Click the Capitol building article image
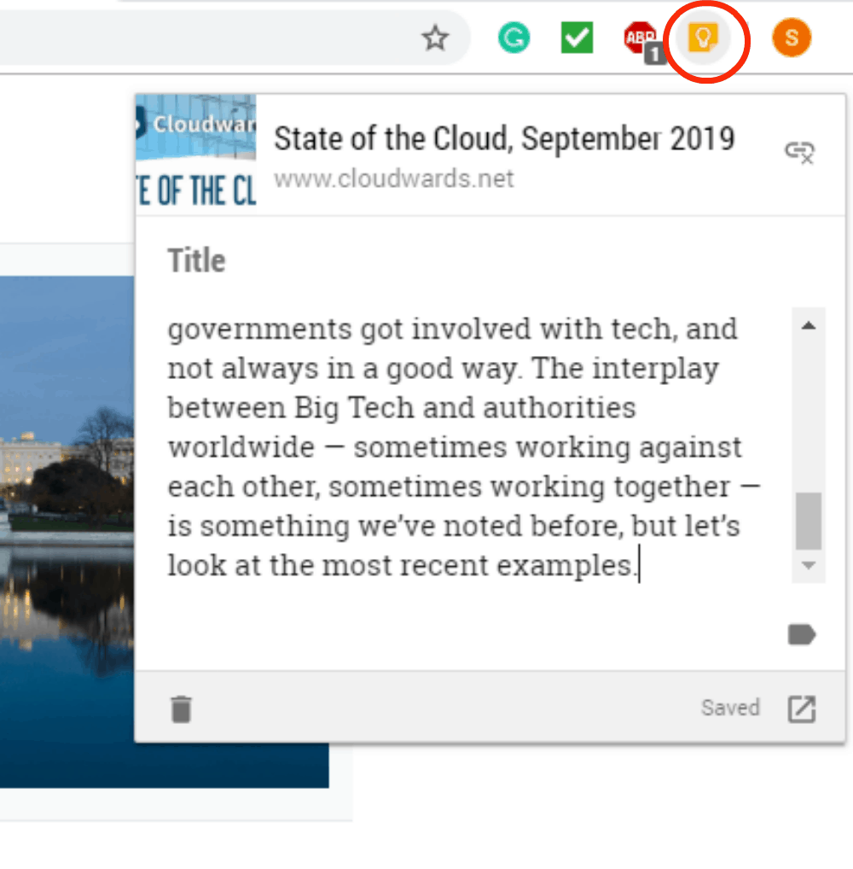853x869 pixels. click(x=67, y=531)
